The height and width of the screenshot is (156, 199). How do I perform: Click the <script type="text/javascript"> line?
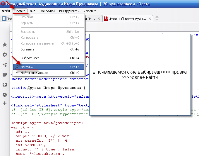point(47,123)
